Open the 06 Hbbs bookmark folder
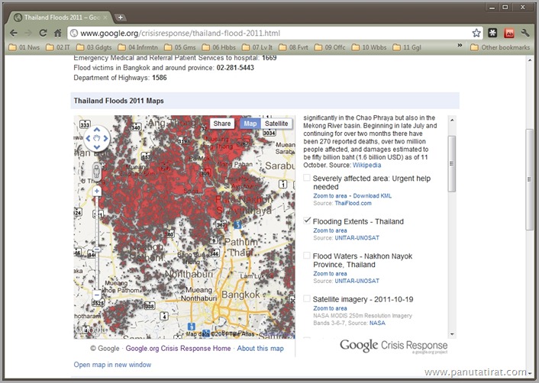 pyautogui.click(x=218, y=47)
